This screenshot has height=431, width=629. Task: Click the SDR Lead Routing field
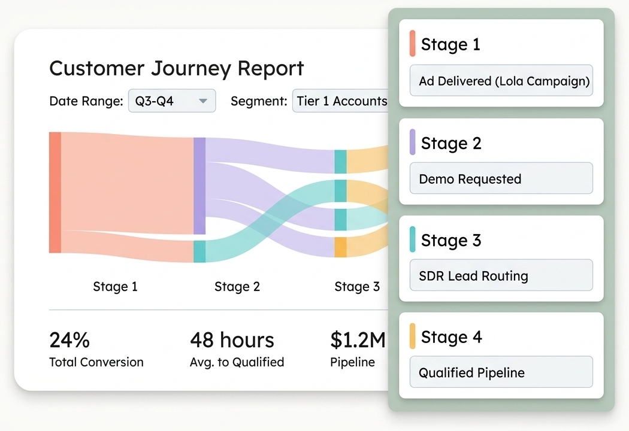click(501, 275)
